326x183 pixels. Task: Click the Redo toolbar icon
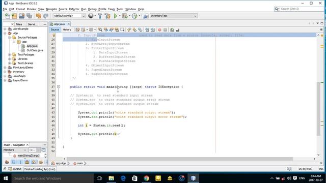(x=46, y=16)
